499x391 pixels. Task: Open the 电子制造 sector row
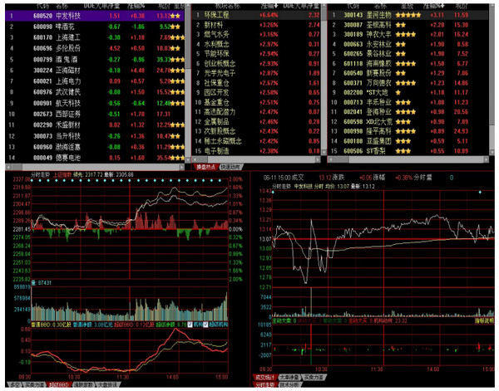pyautogui.click(x=257, y=151)
